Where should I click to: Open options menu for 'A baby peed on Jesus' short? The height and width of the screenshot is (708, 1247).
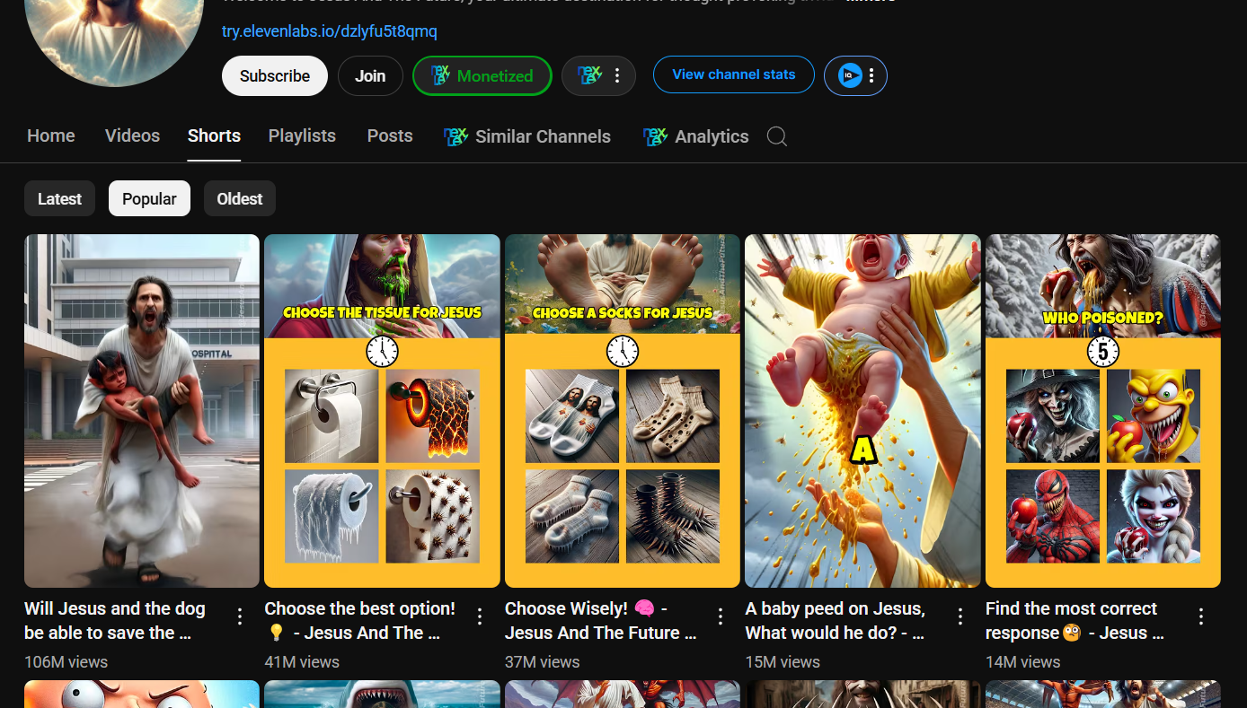(x=960, y=616)
